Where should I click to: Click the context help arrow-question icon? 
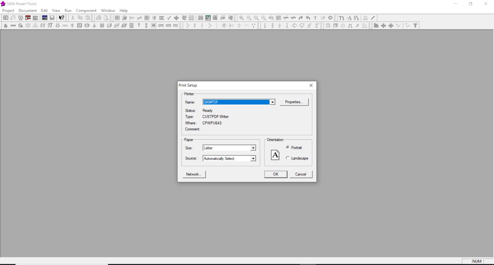click(x=61, y=18)
